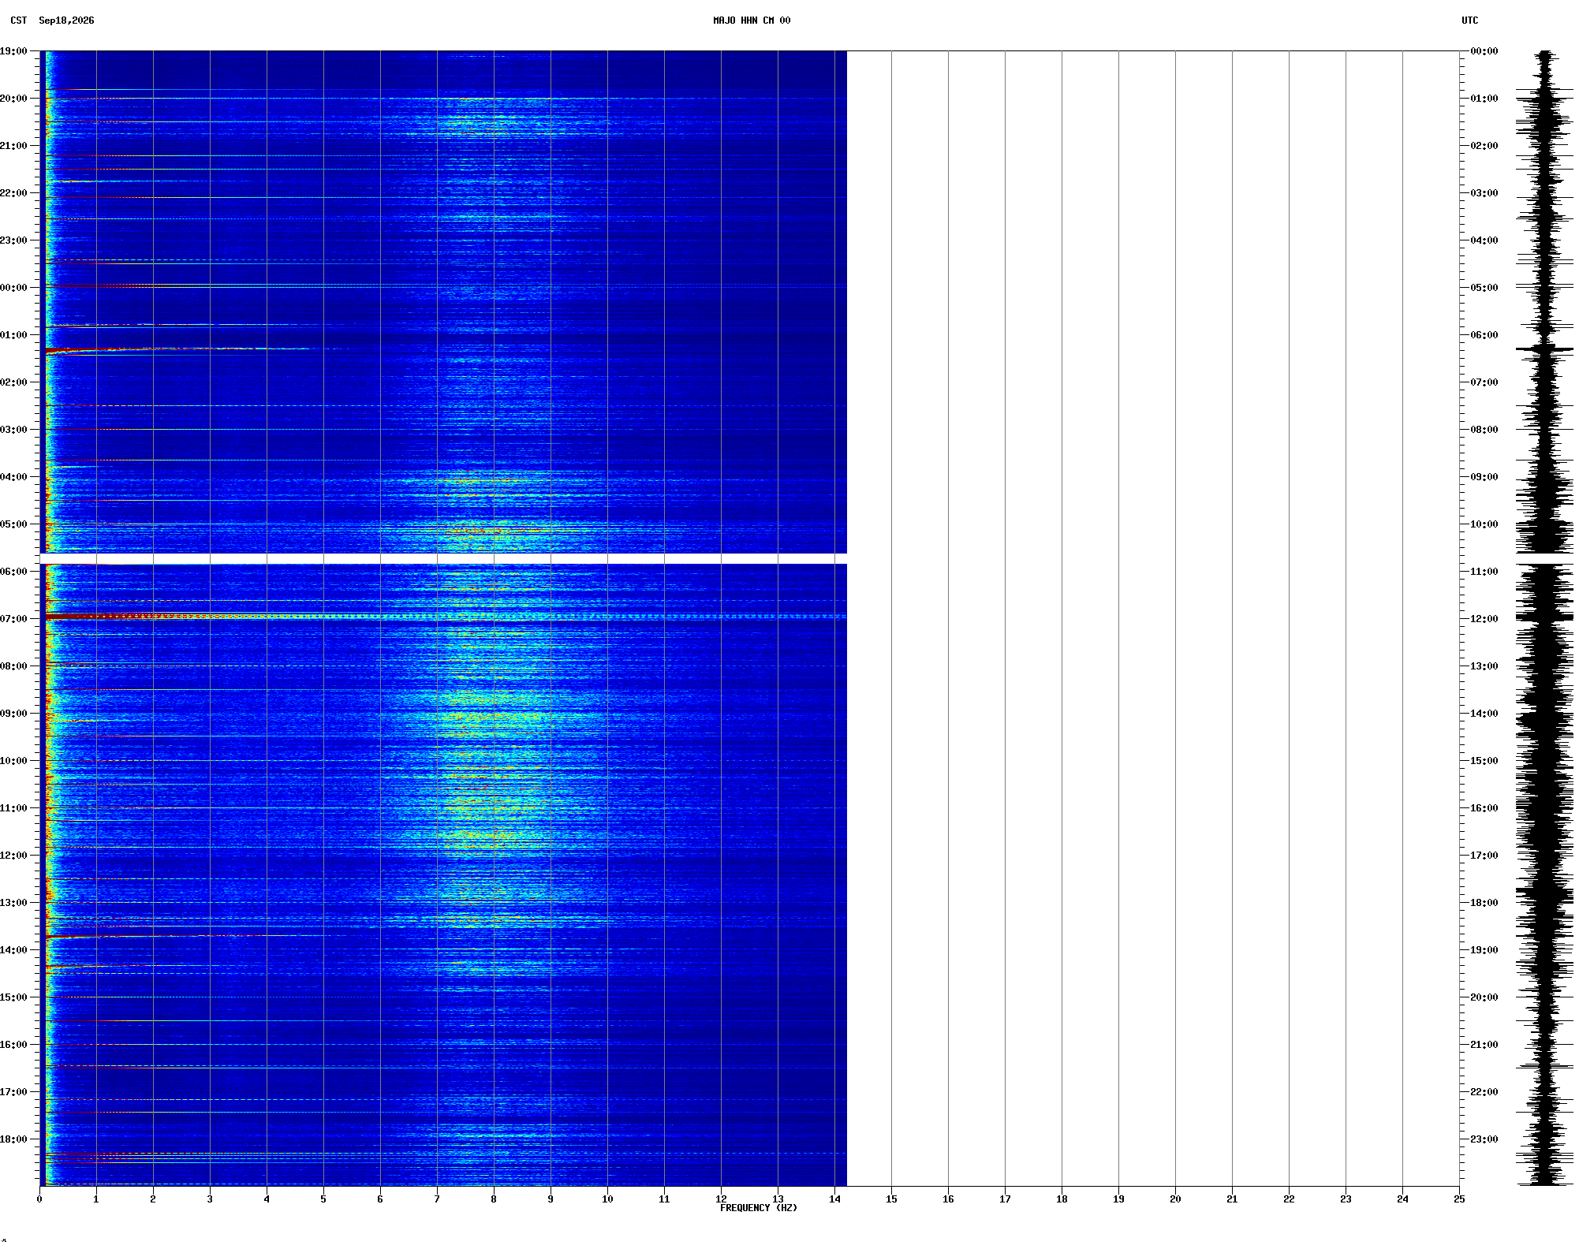1579x1249 pixels.
Task: Click the Sep18,2026 date label
Action: pos(66,21)
